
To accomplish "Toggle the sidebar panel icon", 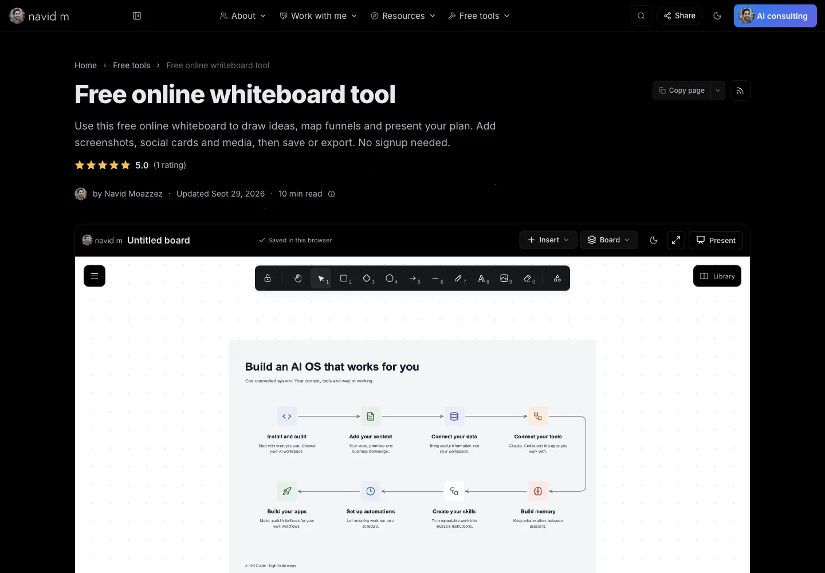I will point(137,16).
